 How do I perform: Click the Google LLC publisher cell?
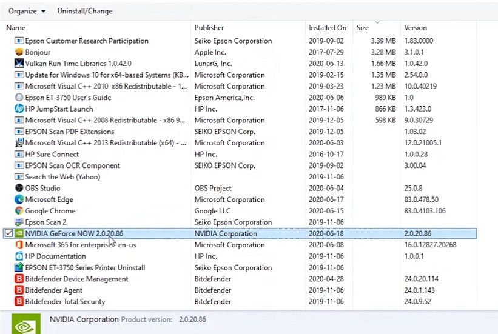tap(212, 211)
